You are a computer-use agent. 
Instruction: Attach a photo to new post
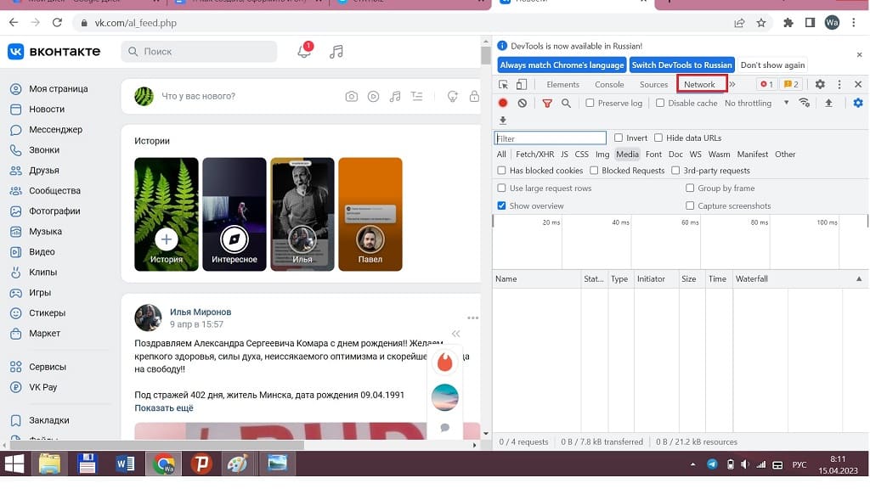coord(351,97)
